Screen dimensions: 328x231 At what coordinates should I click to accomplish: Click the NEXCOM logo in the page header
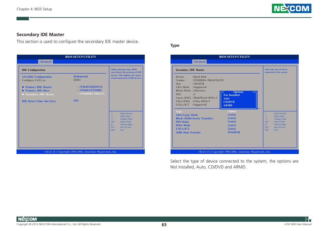point(292,8)
